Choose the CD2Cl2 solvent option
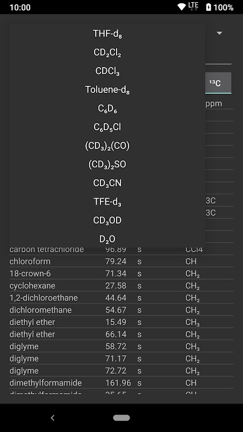243x432 pixels. [x=107, y=52]
